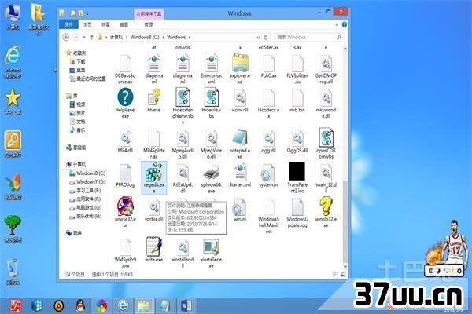Select the hh.exe file icon
This screenshot has height=314, width=472.
pyautogui.click(x=154, y=97)
